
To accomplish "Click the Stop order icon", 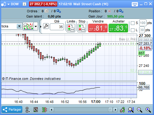I will pos(82,28).
